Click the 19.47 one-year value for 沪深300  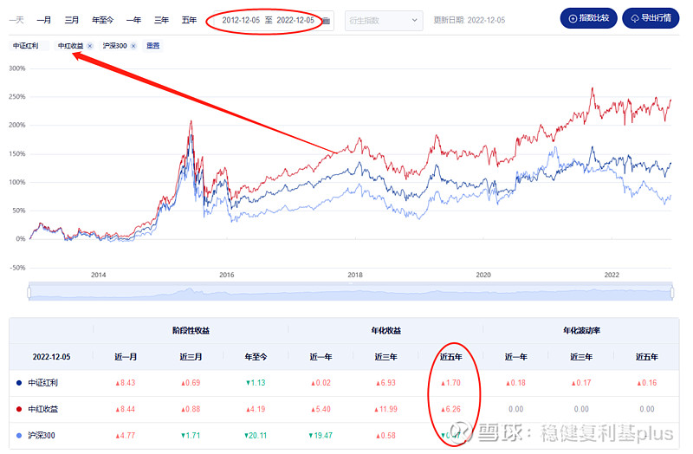(x=321, y=436)
